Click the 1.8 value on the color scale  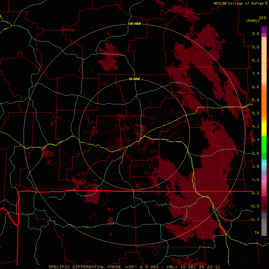coord(256,166)
